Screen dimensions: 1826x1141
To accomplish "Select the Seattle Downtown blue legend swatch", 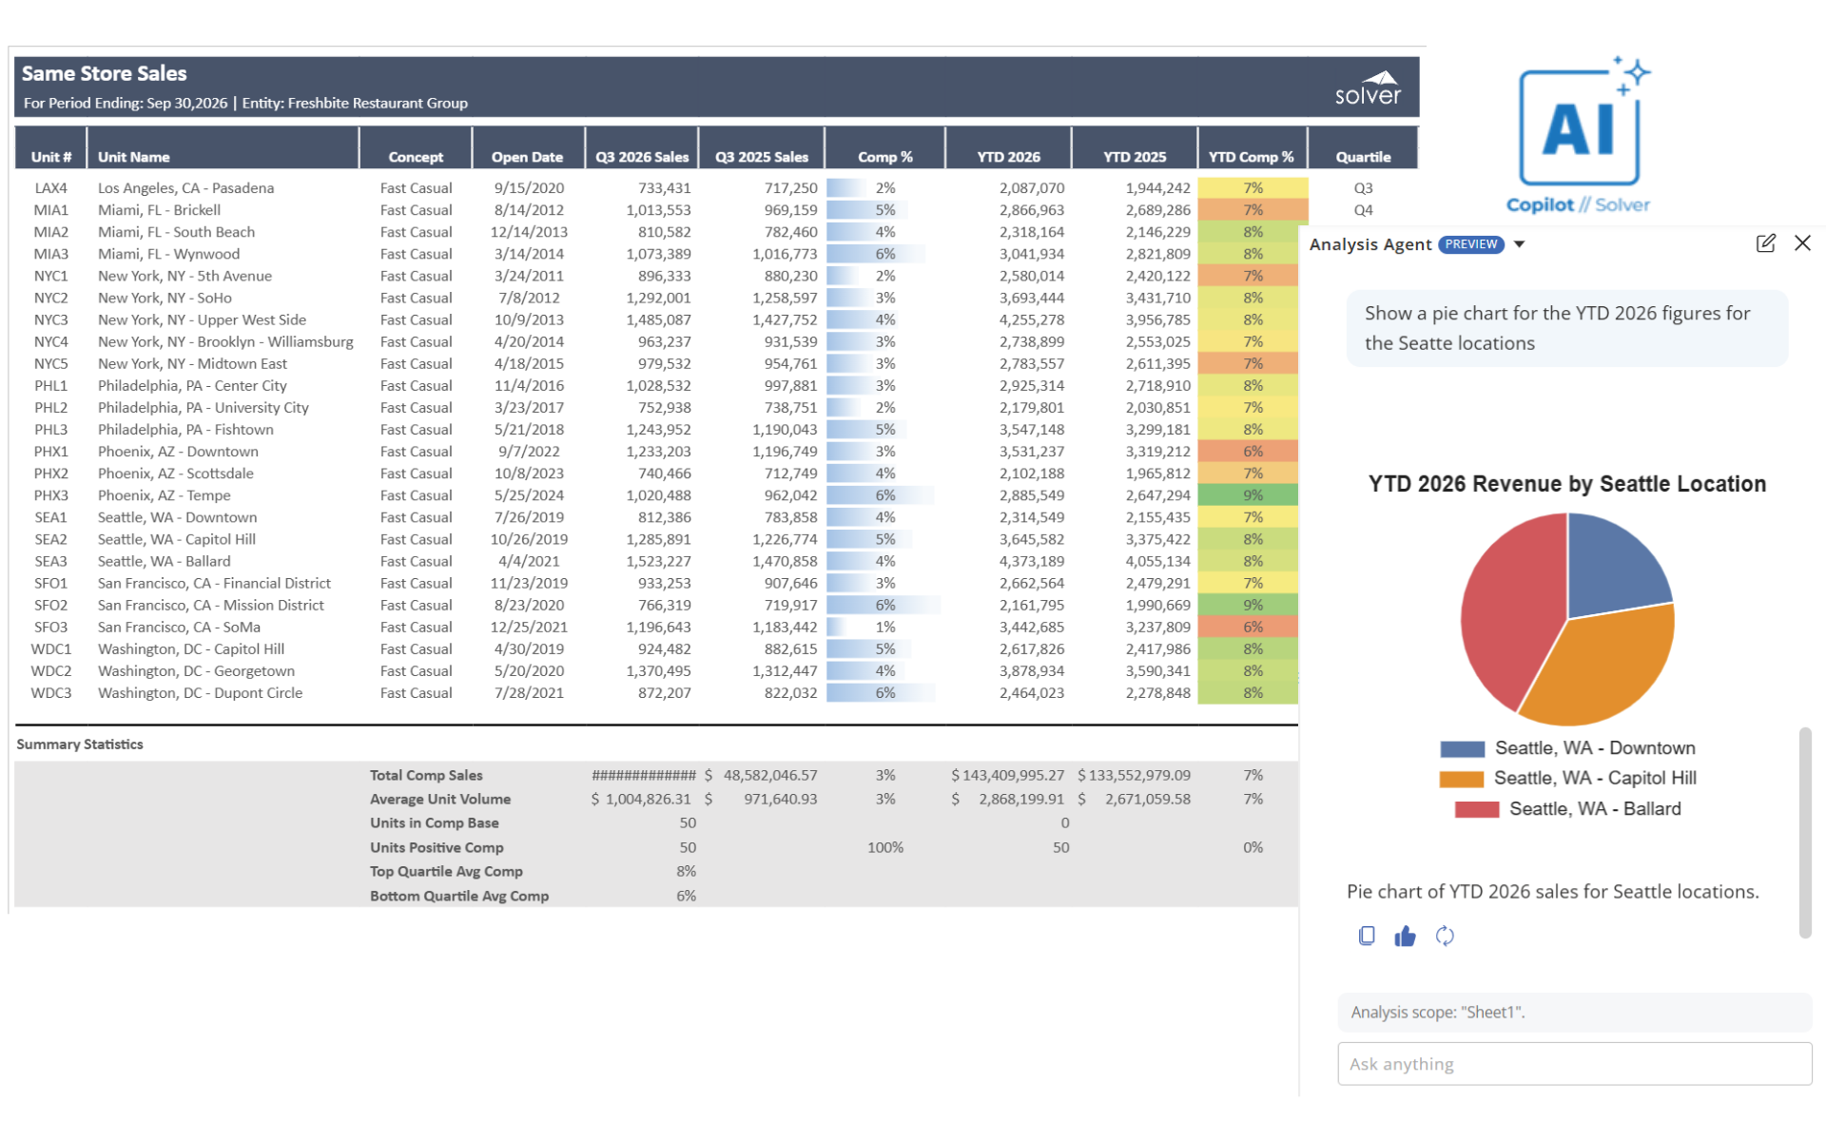I will [1462, 748].
